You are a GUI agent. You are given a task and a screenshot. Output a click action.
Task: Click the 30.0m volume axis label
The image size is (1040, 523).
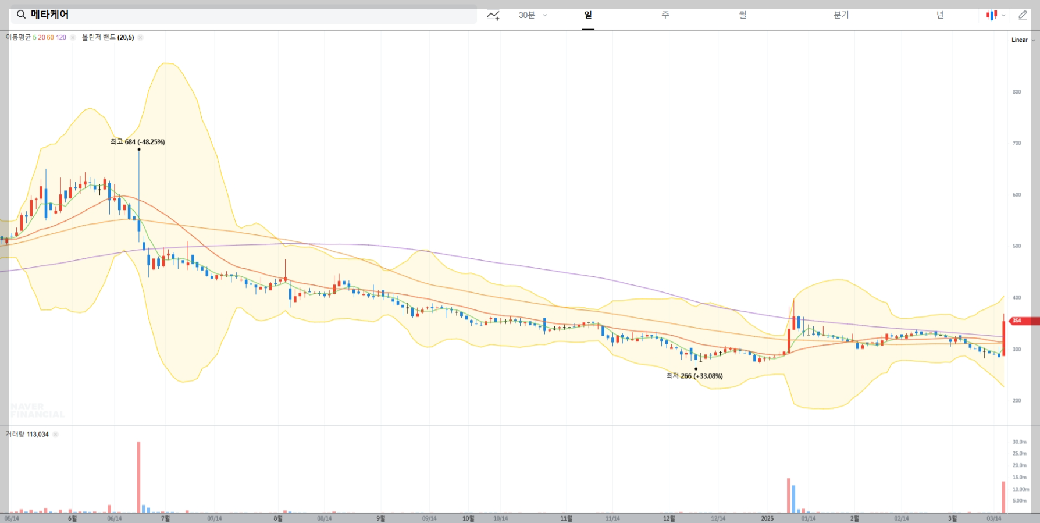(x=1019, y=442)
